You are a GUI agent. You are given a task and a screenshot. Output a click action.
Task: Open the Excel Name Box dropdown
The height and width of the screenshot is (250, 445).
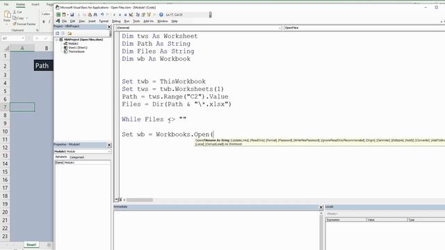click(x=23, y=38)
